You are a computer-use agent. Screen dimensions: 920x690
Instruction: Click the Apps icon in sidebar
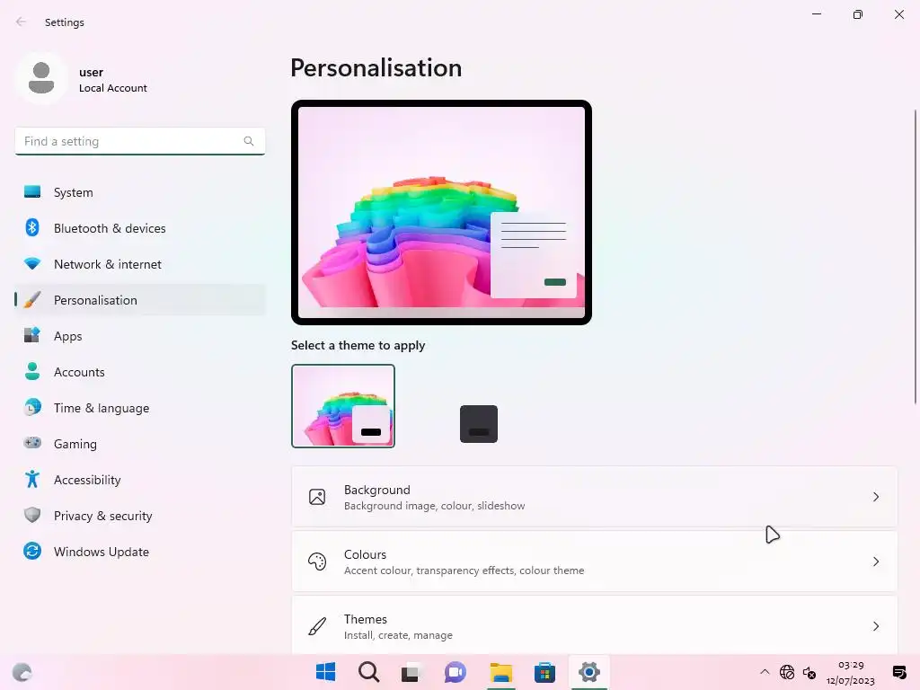click(x=32, y=336)
